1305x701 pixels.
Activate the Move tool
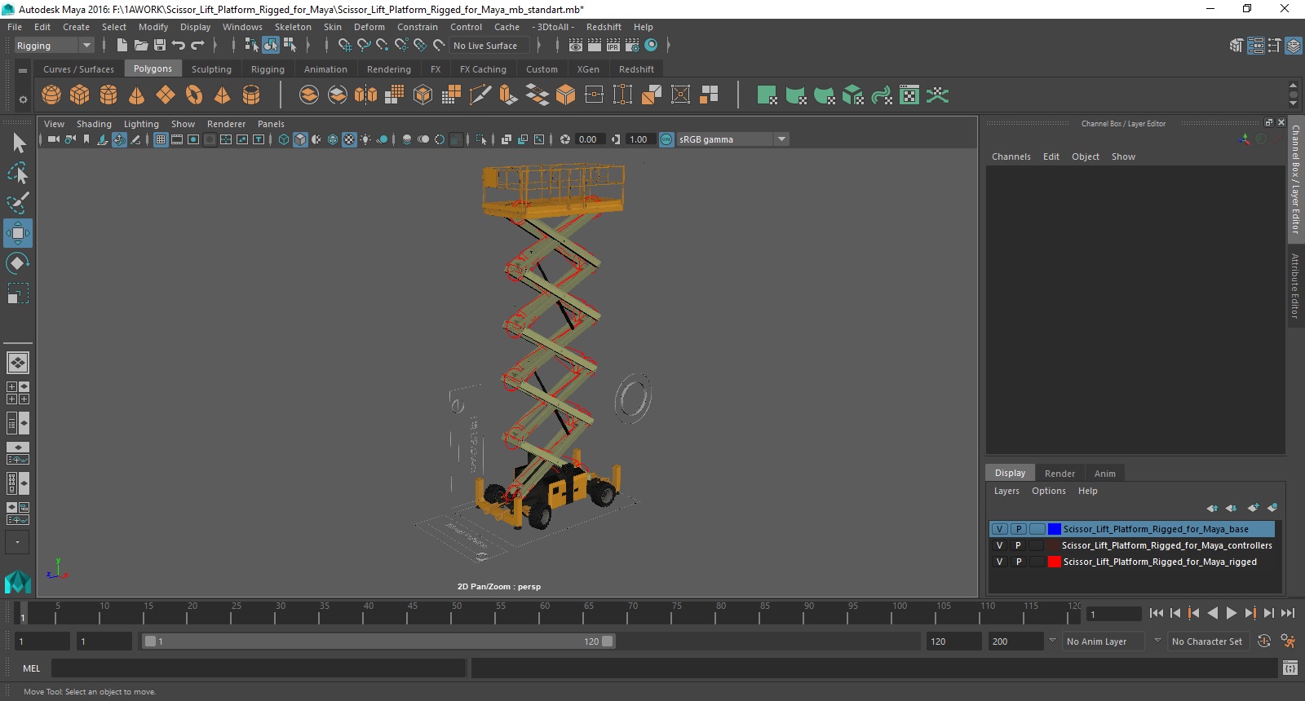tap(18, 233)
